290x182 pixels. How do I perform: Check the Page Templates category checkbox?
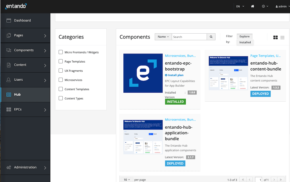pos(61,61)
